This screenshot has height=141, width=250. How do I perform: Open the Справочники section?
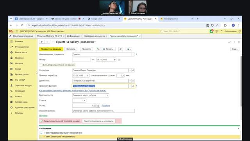pyautogui.click(x=21, y=102)
